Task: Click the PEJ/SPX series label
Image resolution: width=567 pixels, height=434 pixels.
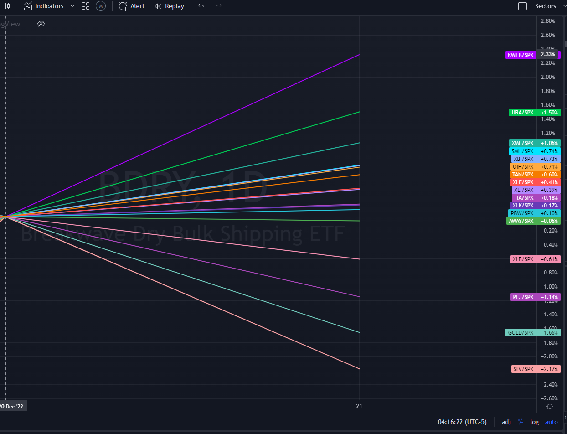Action: [x=523, y=297]
